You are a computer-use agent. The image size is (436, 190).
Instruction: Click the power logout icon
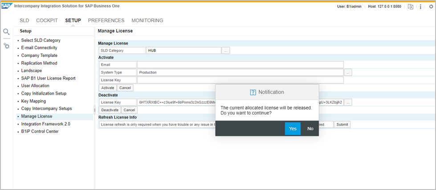coord(431,7)
